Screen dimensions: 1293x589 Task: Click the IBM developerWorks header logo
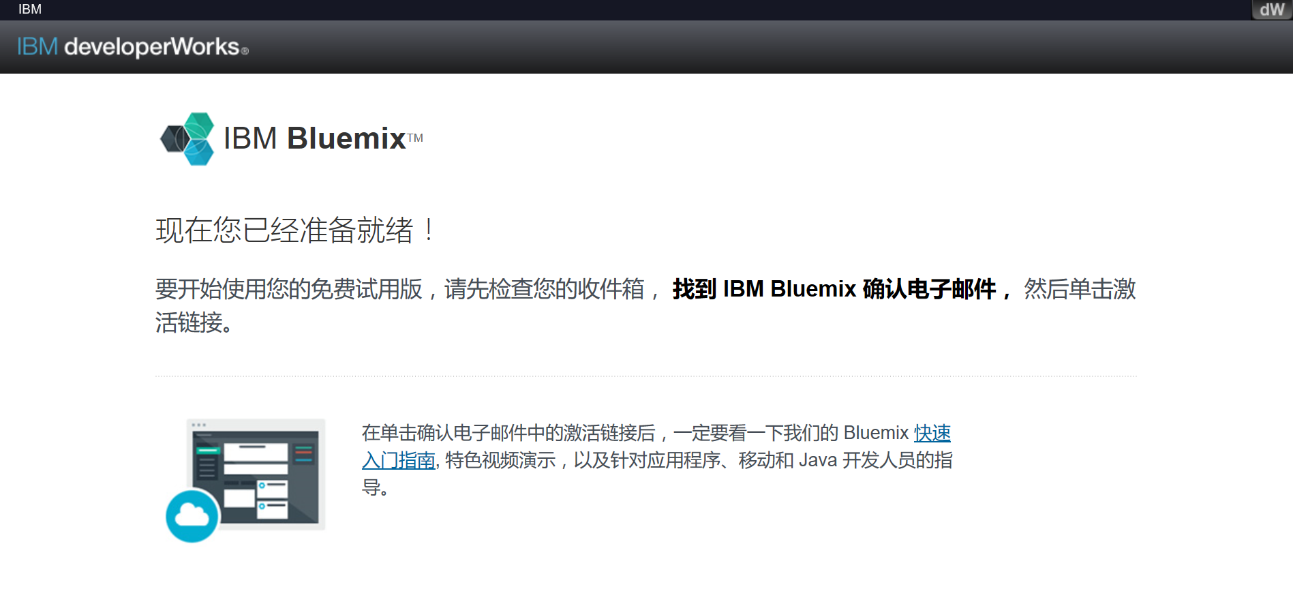click(x=130, y=46)
